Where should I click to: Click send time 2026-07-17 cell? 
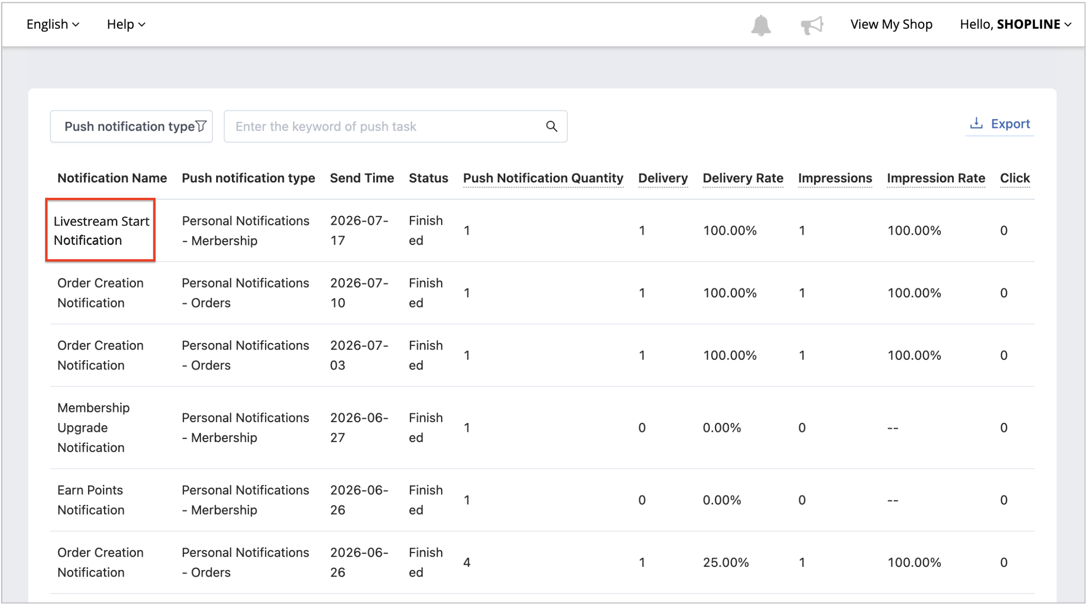pyautogui.click(x=359, y=231)
